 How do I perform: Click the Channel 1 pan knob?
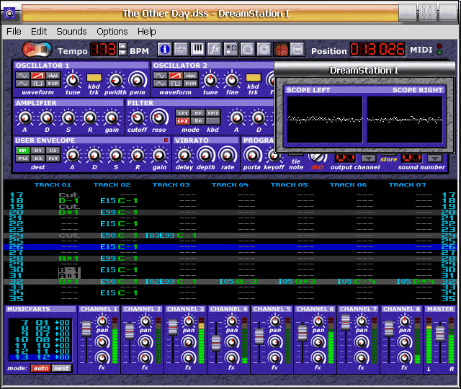102,321
